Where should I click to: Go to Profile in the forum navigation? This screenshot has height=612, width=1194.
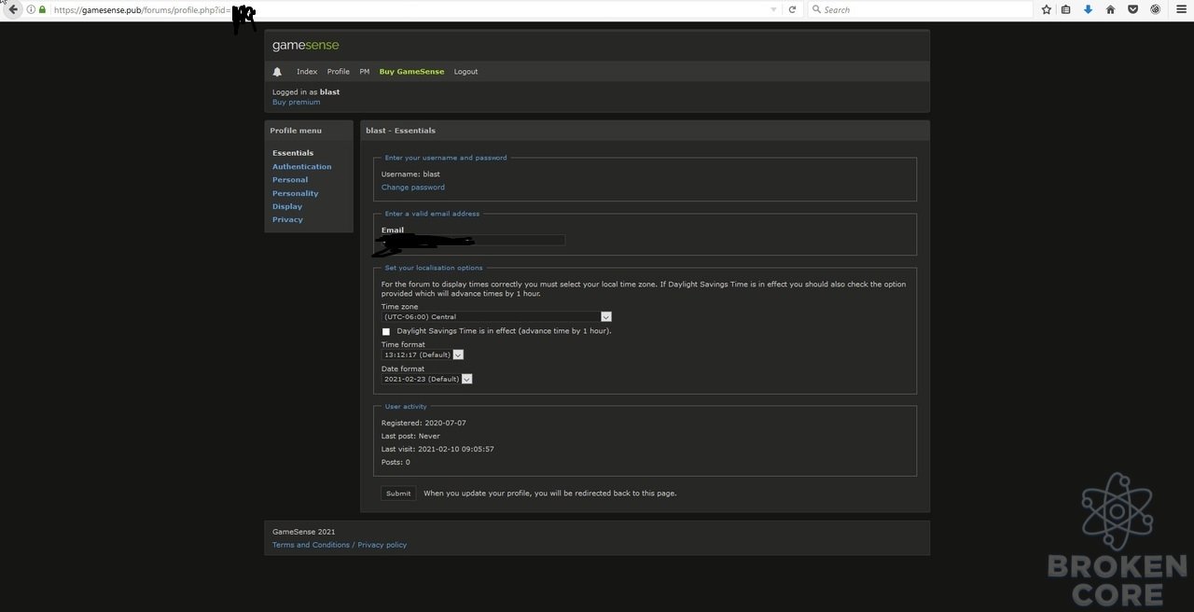339,72
